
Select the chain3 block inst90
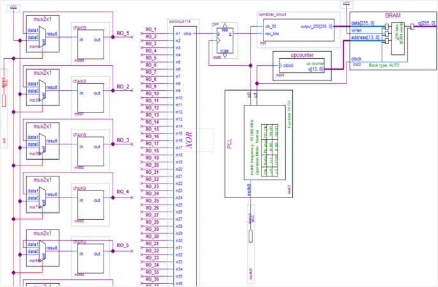click(91, 44)
